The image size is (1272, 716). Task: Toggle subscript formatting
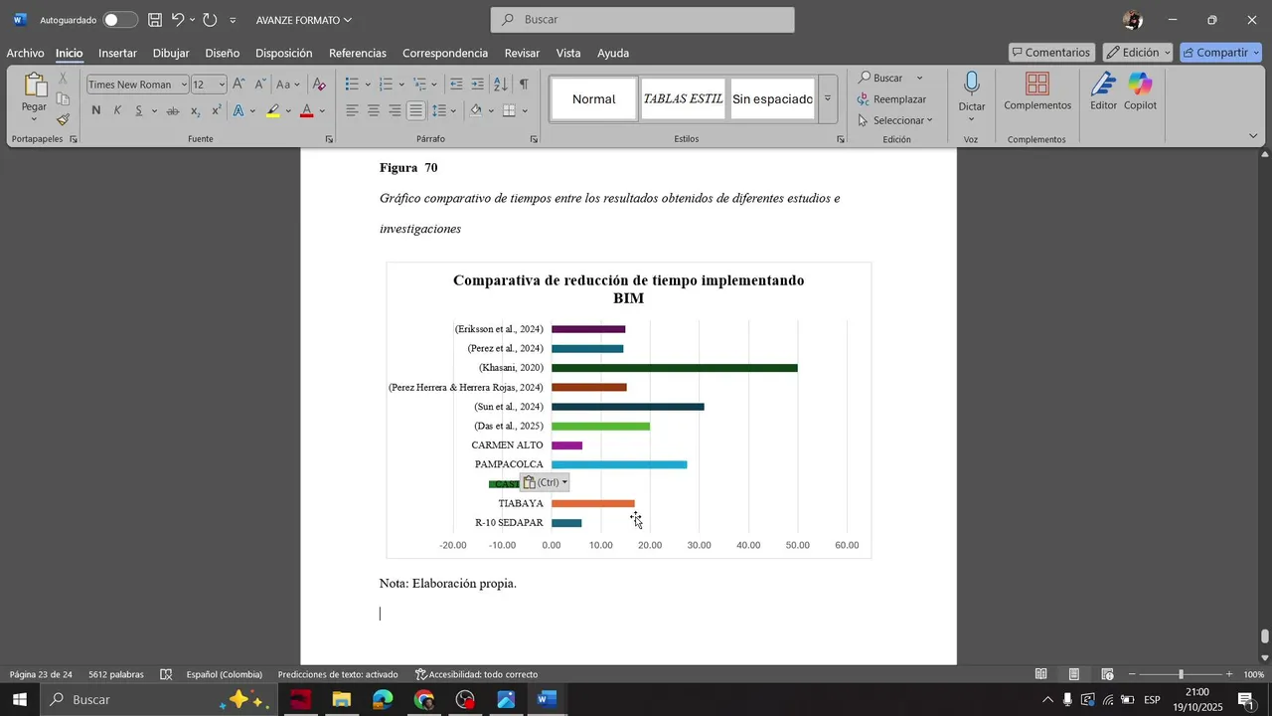coord(195,110)
